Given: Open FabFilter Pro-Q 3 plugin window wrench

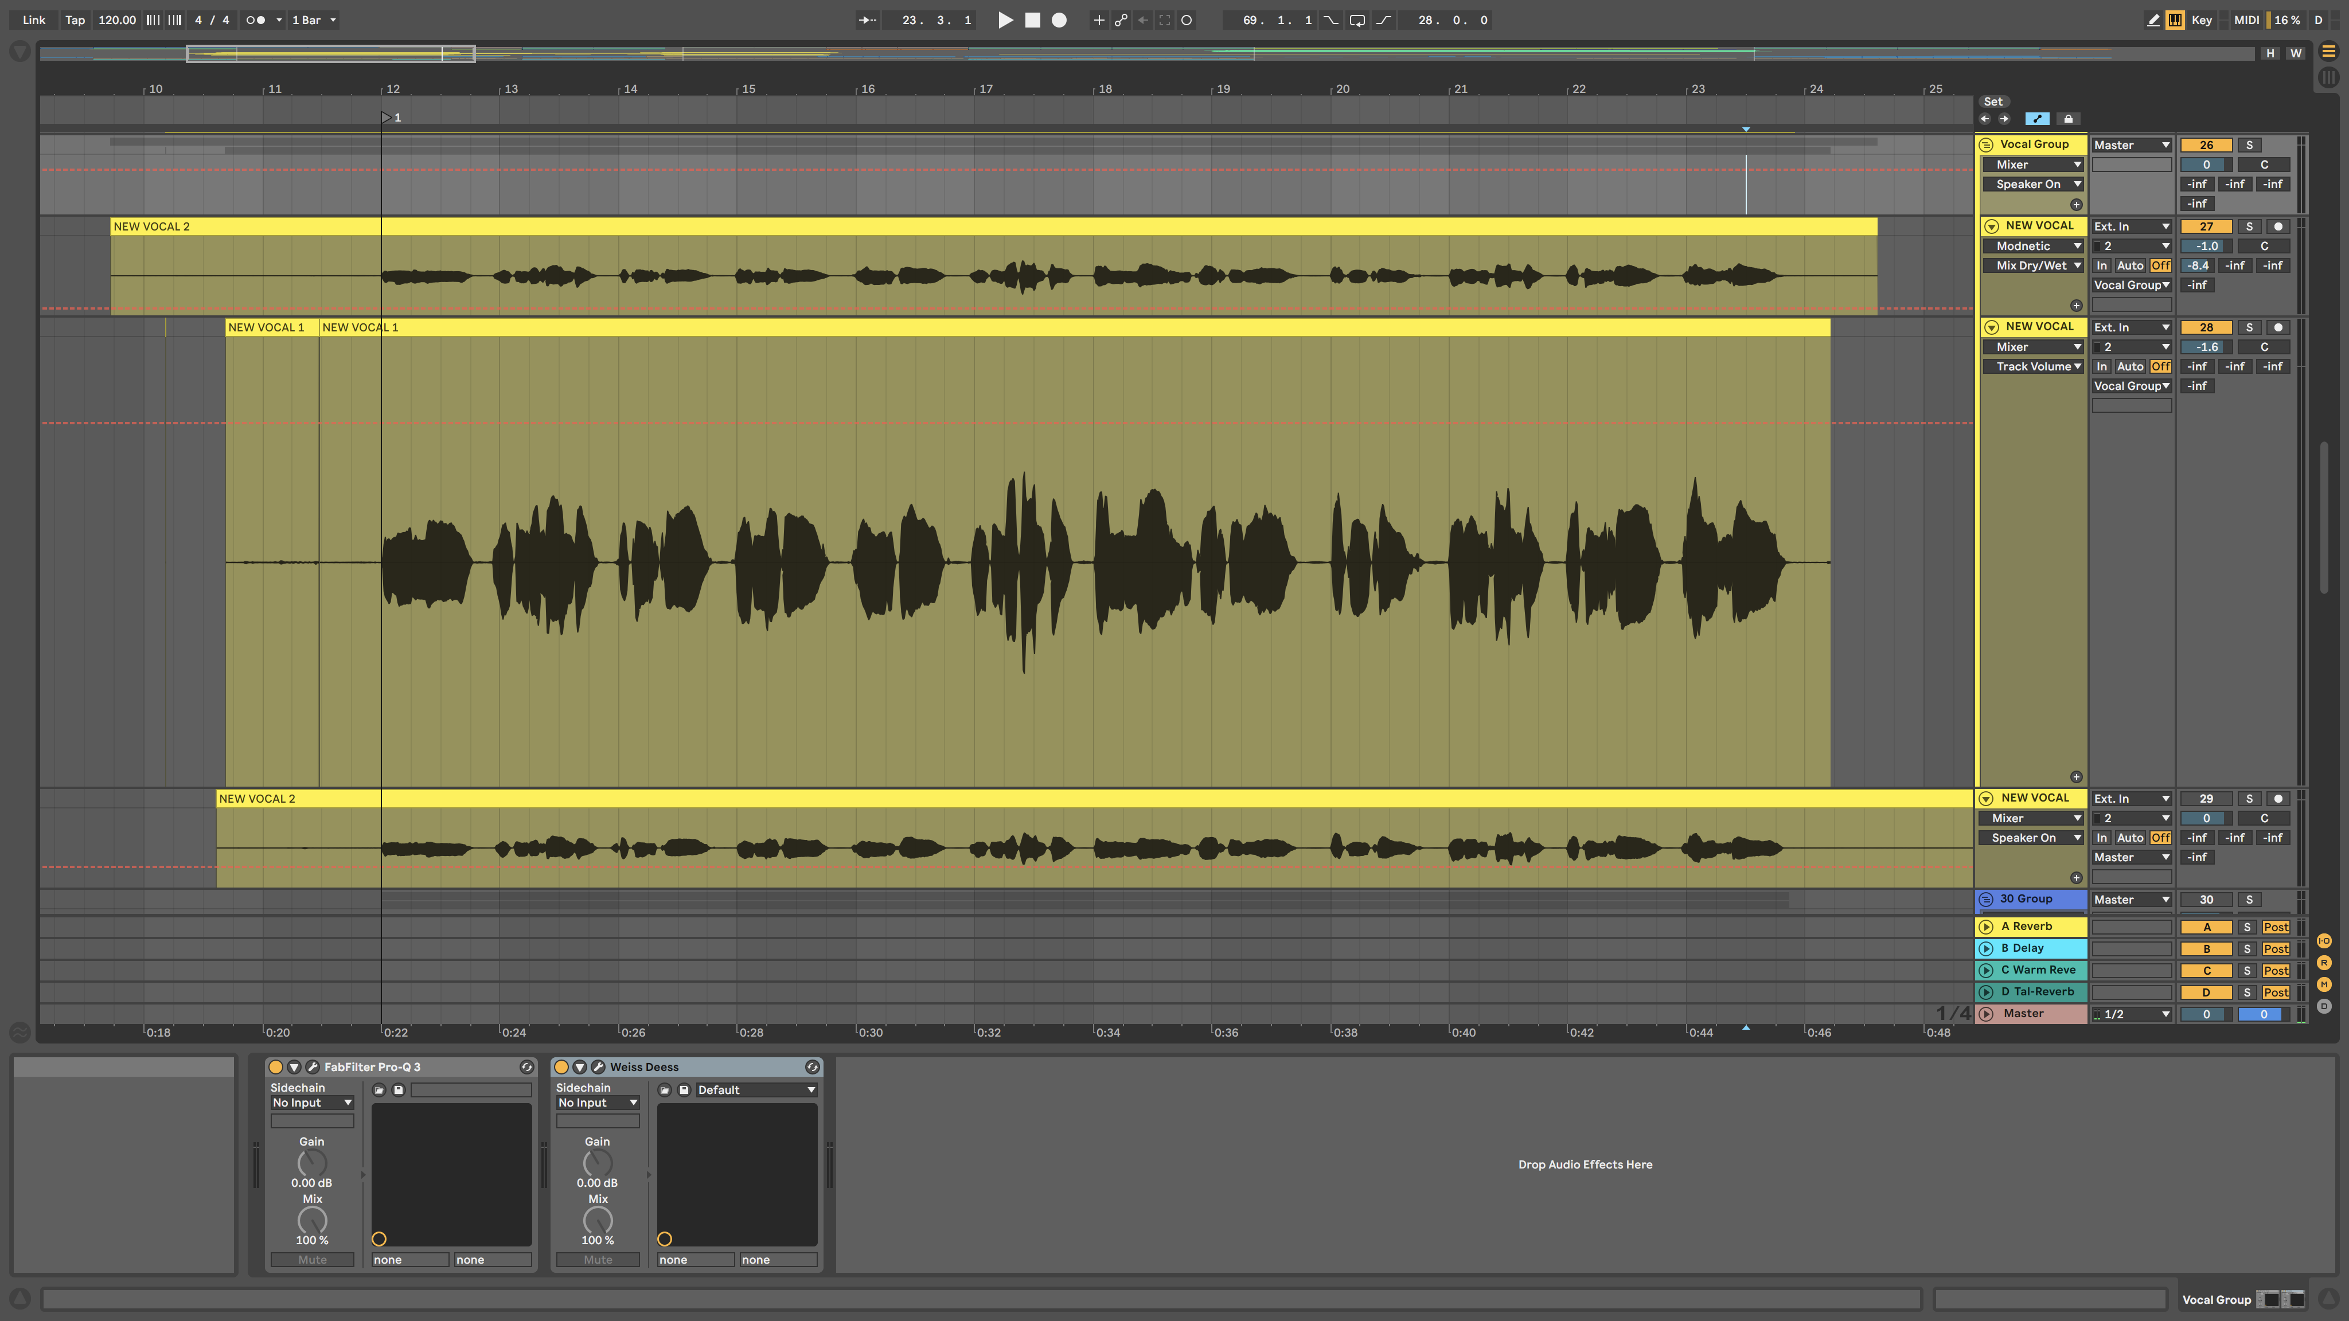Looking at the screenshot, I should point(313,1066).
